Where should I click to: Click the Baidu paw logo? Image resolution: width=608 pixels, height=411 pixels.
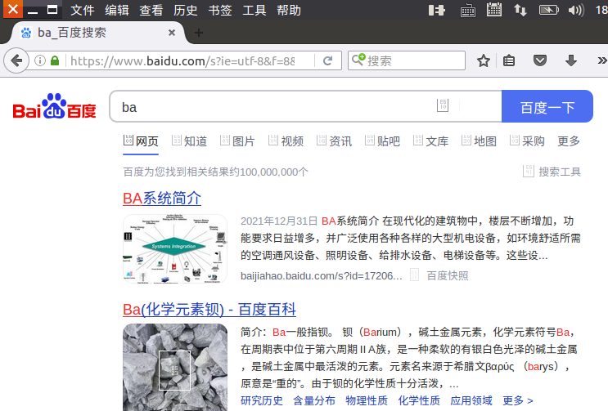tap(54, 106)
